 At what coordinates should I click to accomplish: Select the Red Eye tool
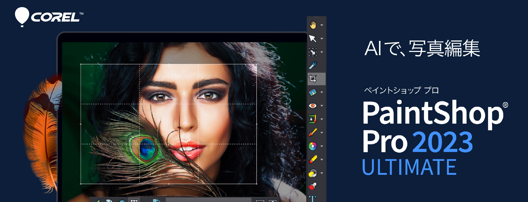pos(313,106)
